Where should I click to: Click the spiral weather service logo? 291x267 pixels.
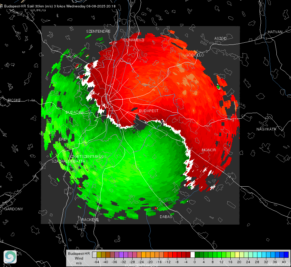[x=10, y=257]
